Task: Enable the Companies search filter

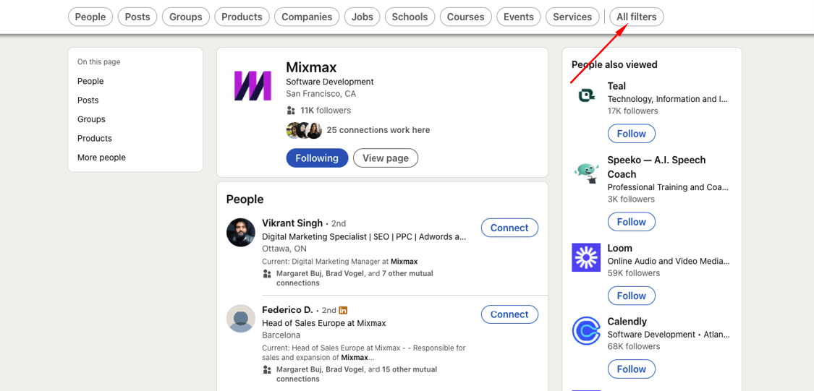Action: tap(307, 17)
